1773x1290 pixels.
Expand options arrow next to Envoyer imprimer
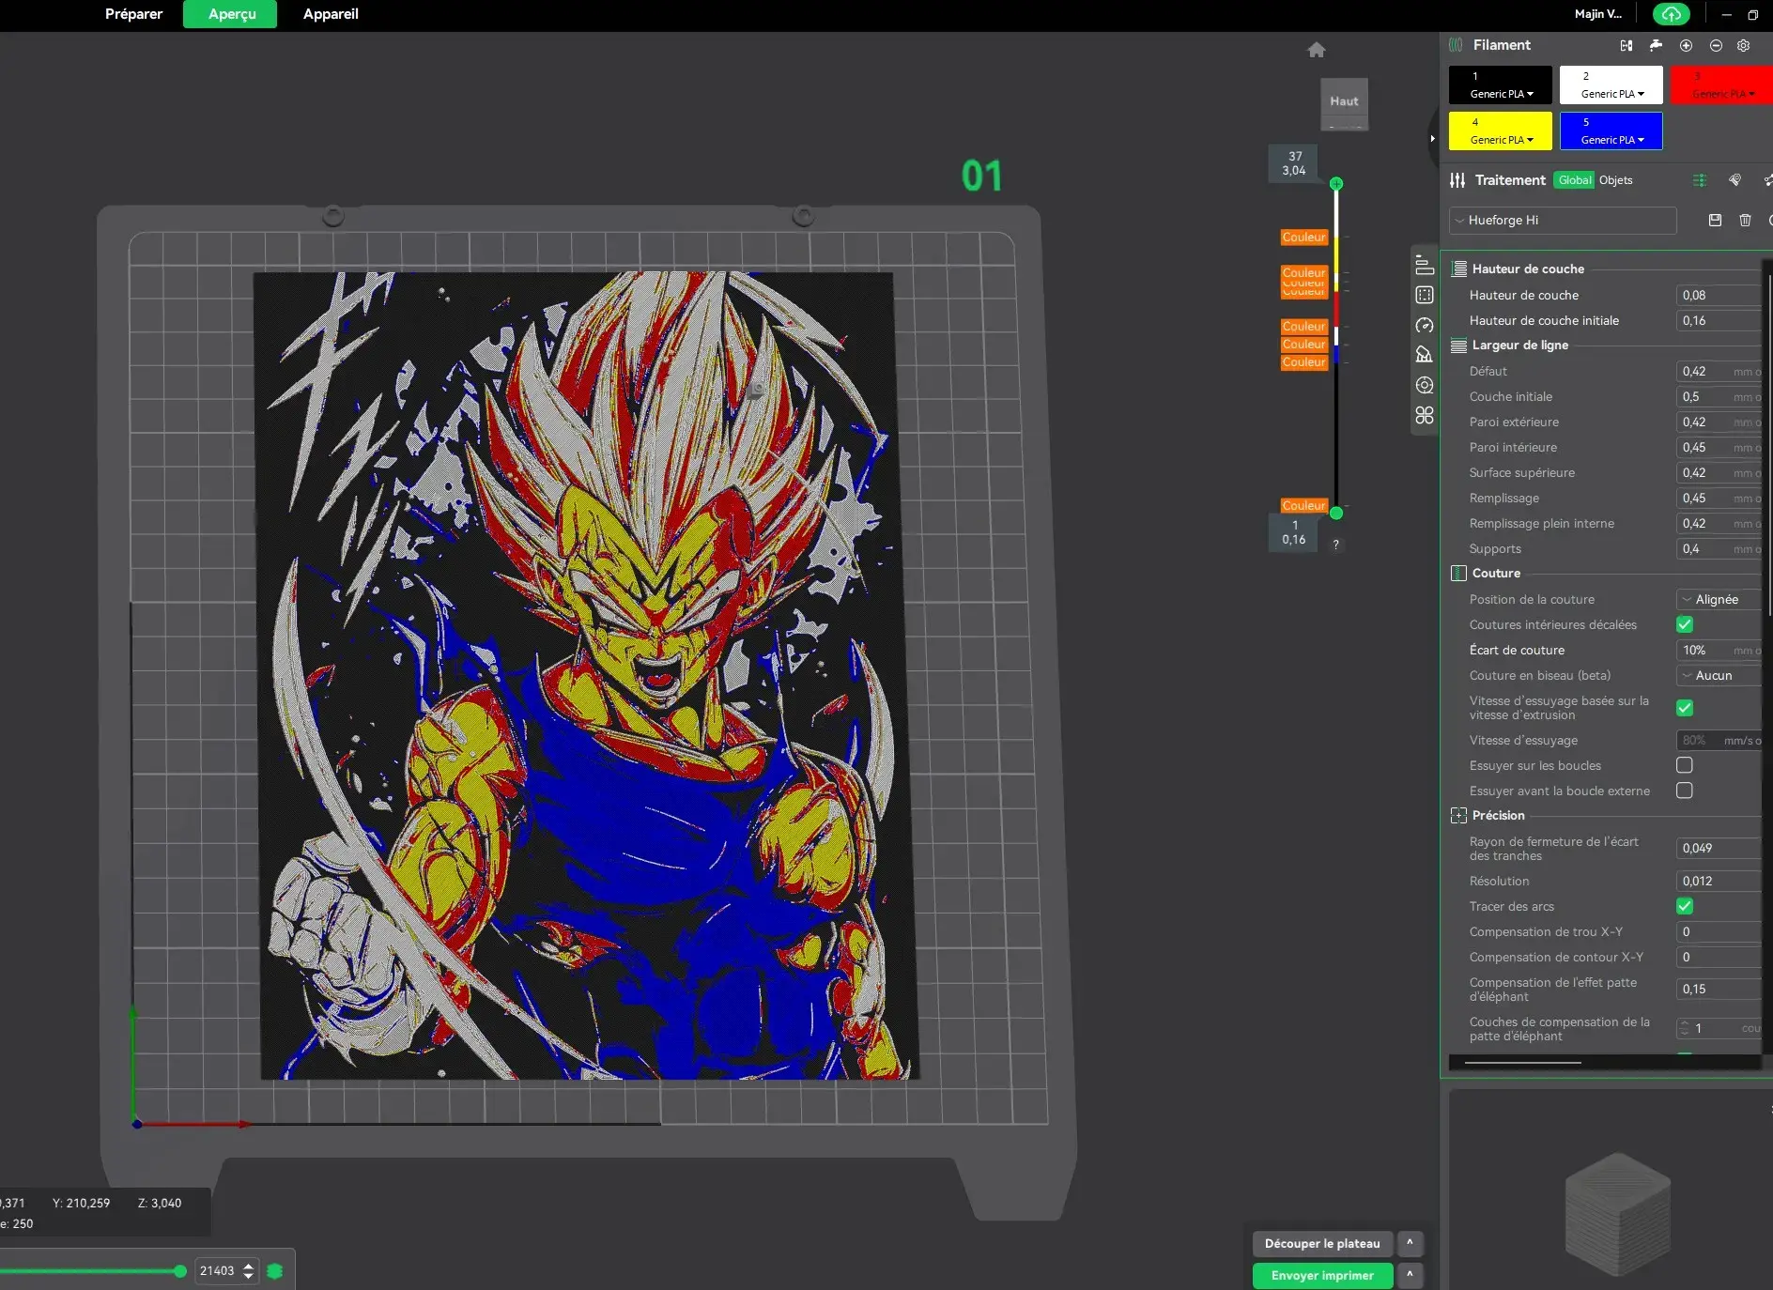(1410, 1276)
